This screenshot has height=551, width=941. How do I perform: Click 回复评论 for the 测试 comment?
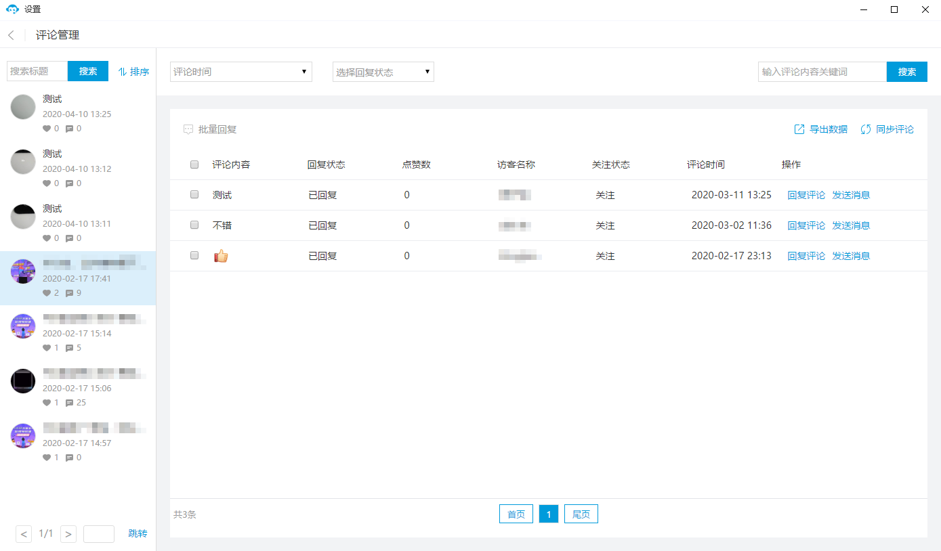pos(806,195)
